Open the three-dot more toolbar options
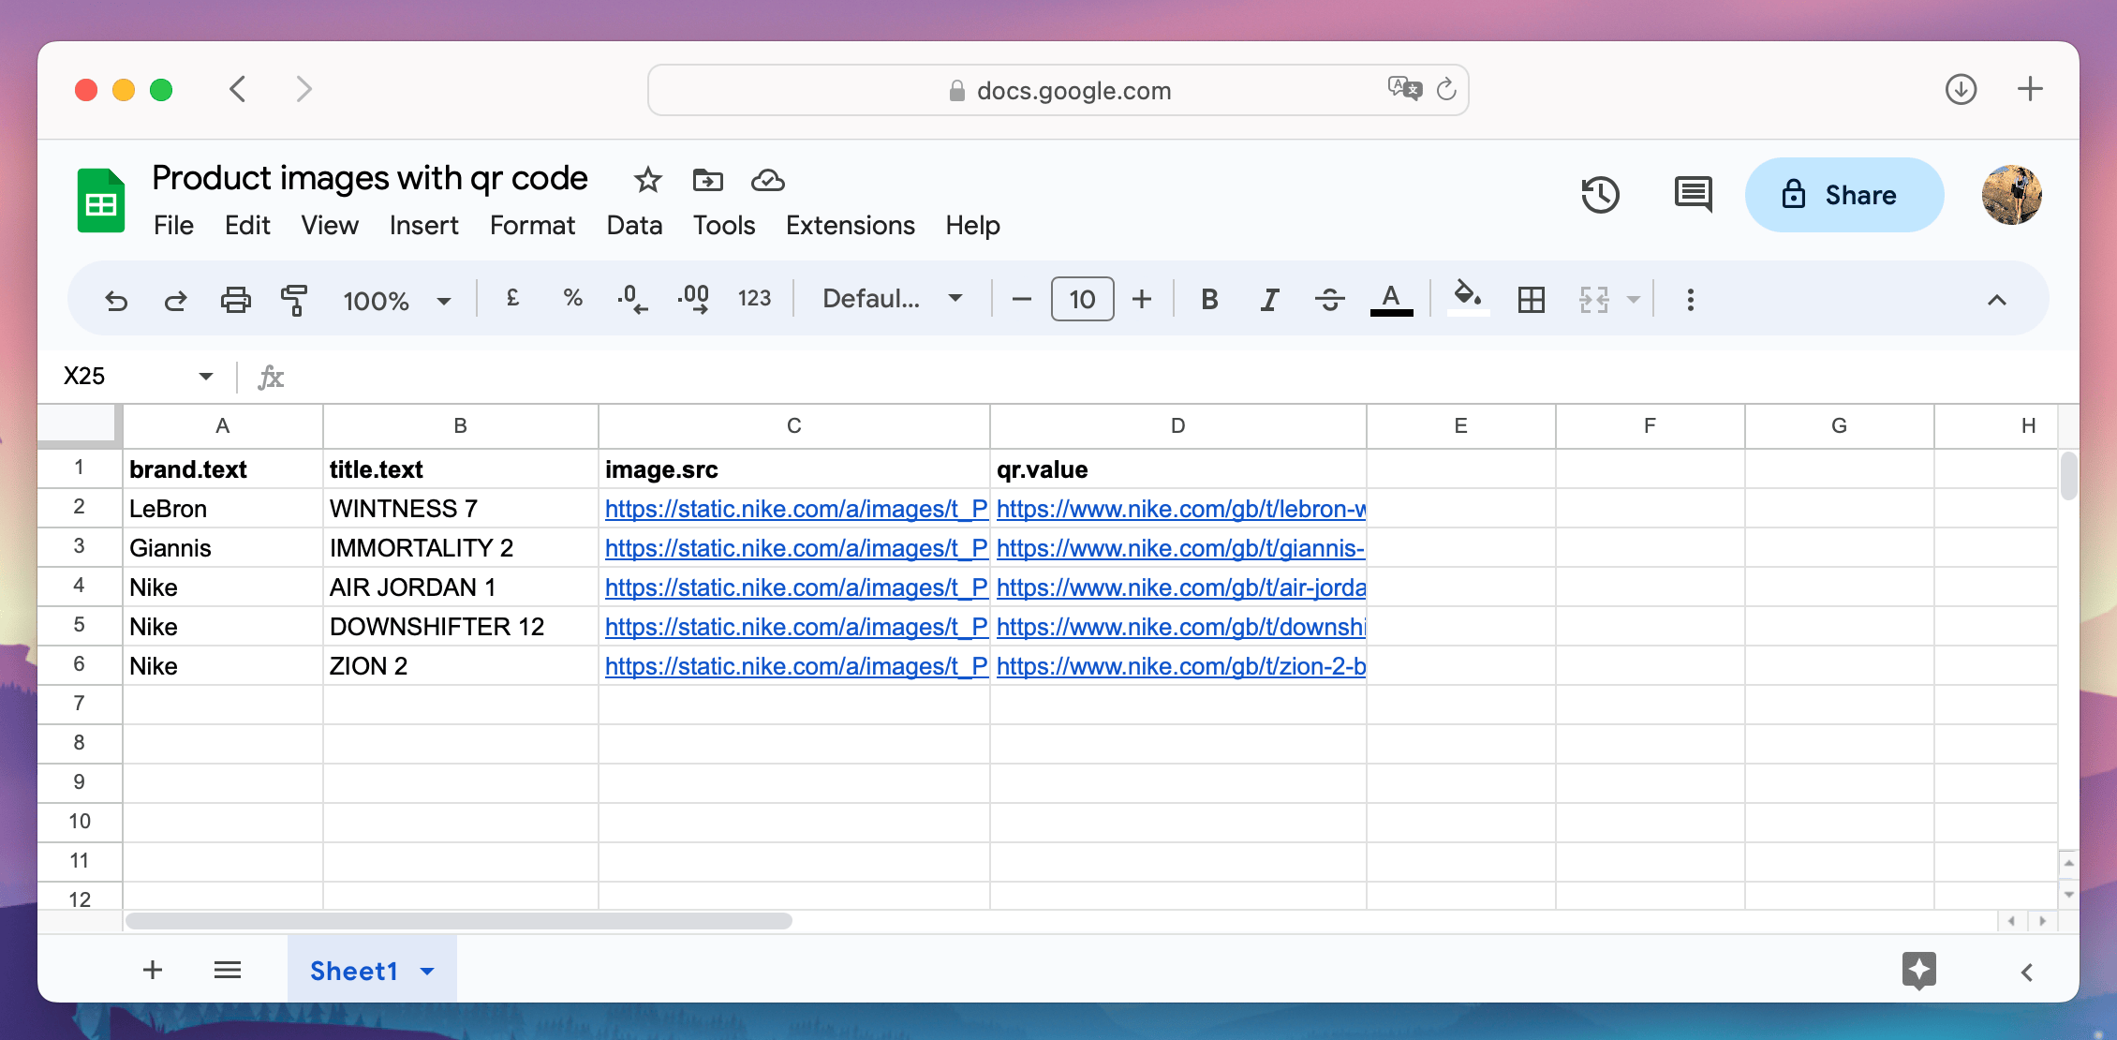The height and width of the screenshot is (1040, 2117). pos(1691,300)
